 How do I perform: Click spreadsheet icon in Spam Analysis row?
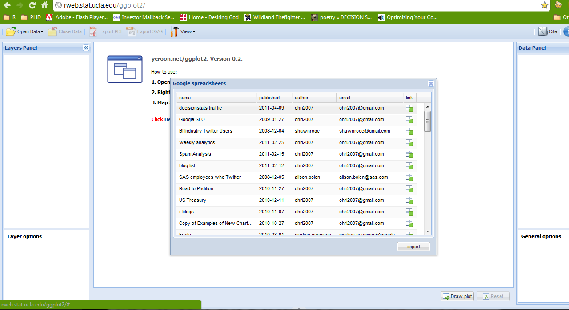(x=409, y=154)
